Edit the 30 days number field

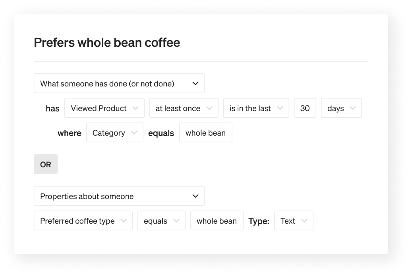[x=305, y=108]
